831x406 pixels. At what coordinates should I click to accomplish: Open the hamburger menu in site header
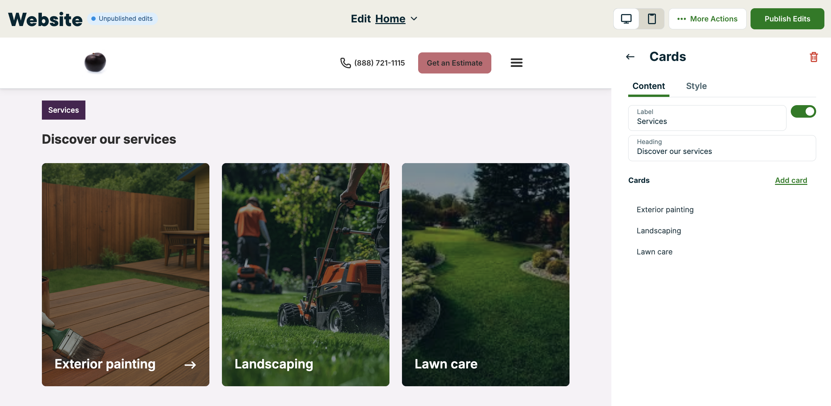click(516, 63)
